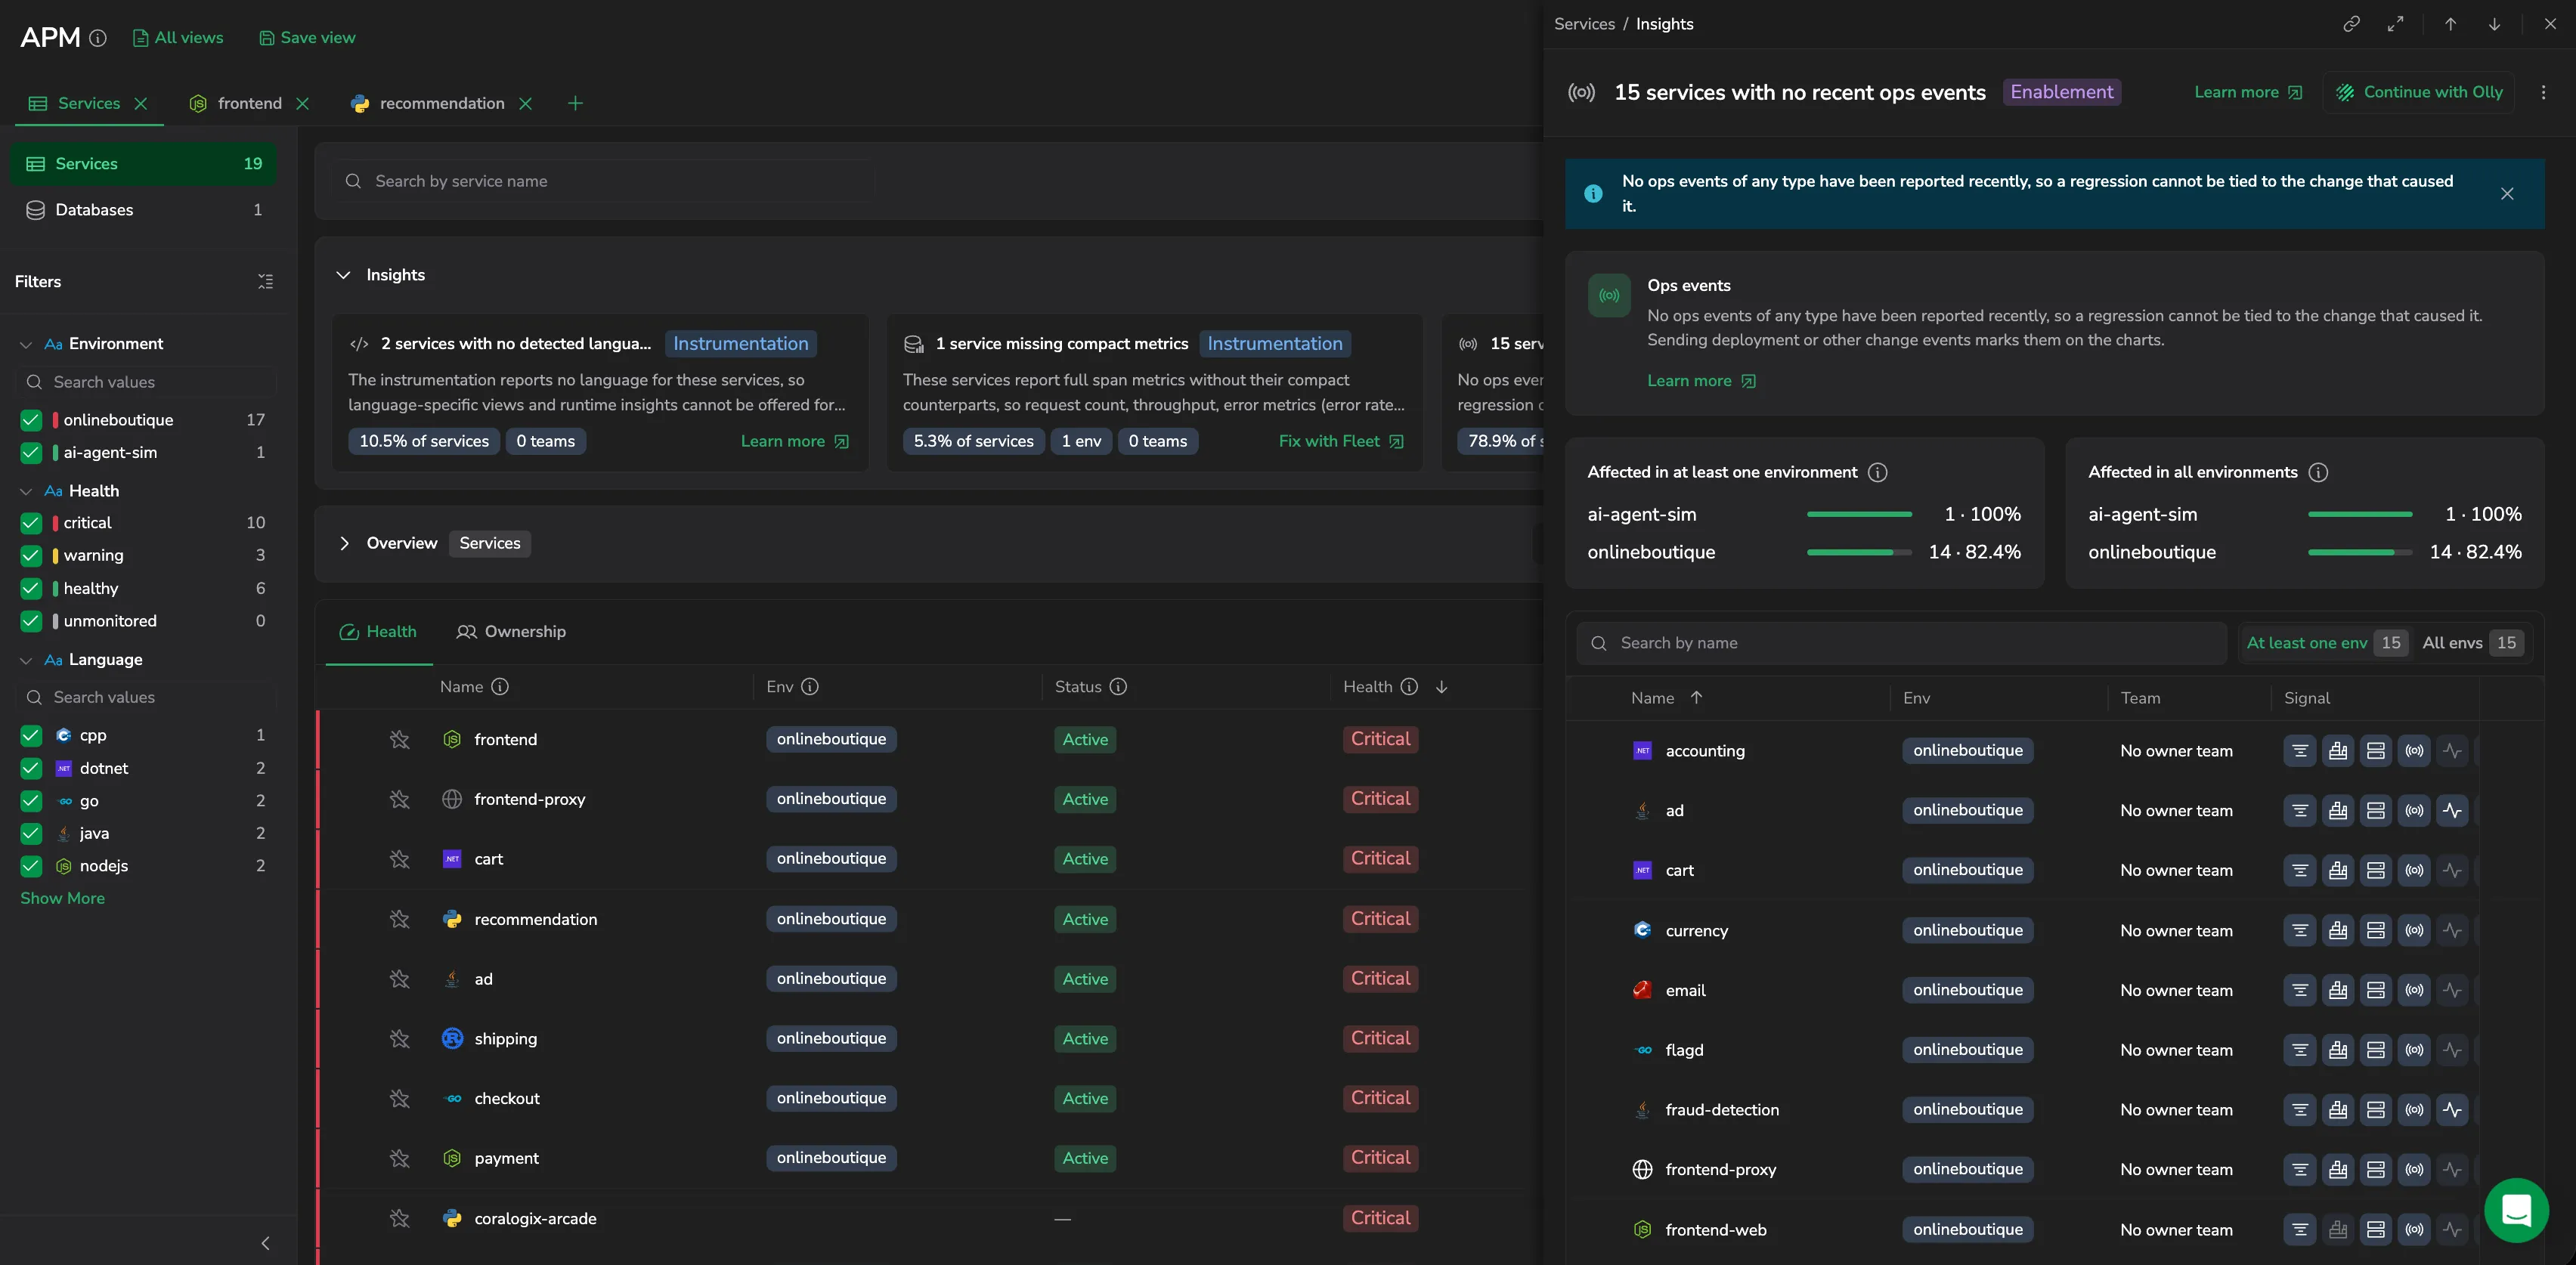Click Search by service name field

pos(604,181)
